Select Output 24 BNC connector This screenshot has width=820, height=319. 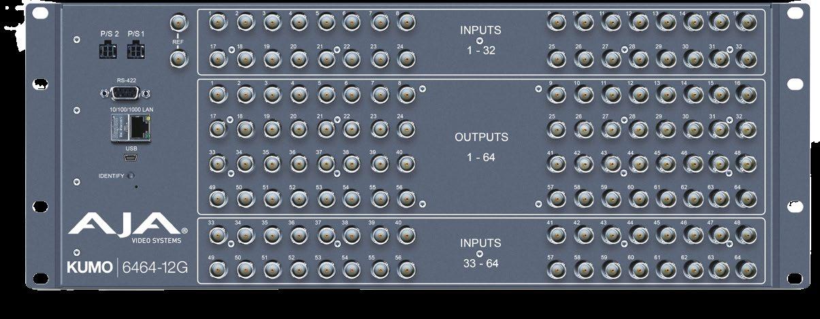coord(406,128)
